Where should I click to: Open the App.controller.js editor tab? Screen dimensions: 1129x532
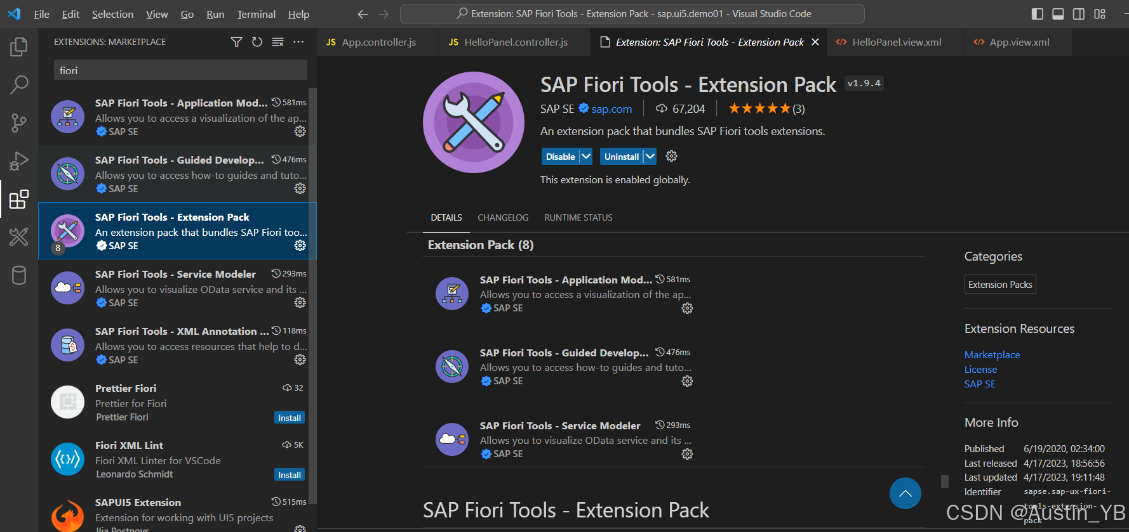click(x=377, y=42)
